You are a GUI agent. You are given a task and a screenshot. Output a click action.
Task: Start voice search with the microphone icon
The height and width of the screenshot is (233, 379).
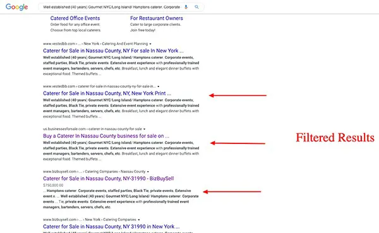point(186,7)
